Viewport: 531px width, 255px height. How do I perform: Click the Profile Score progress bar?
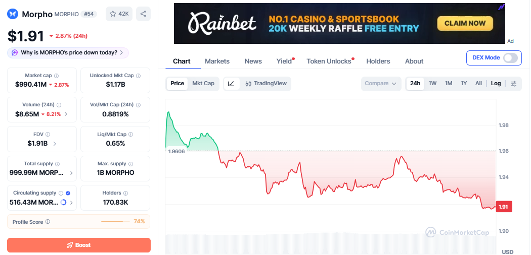point(115,222)
